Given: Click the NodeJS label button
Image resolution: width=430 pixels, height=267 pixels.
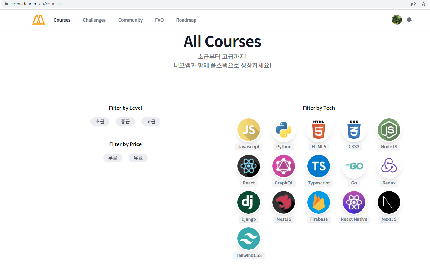Looking at the screenshot, I should (x=389, y=147).
